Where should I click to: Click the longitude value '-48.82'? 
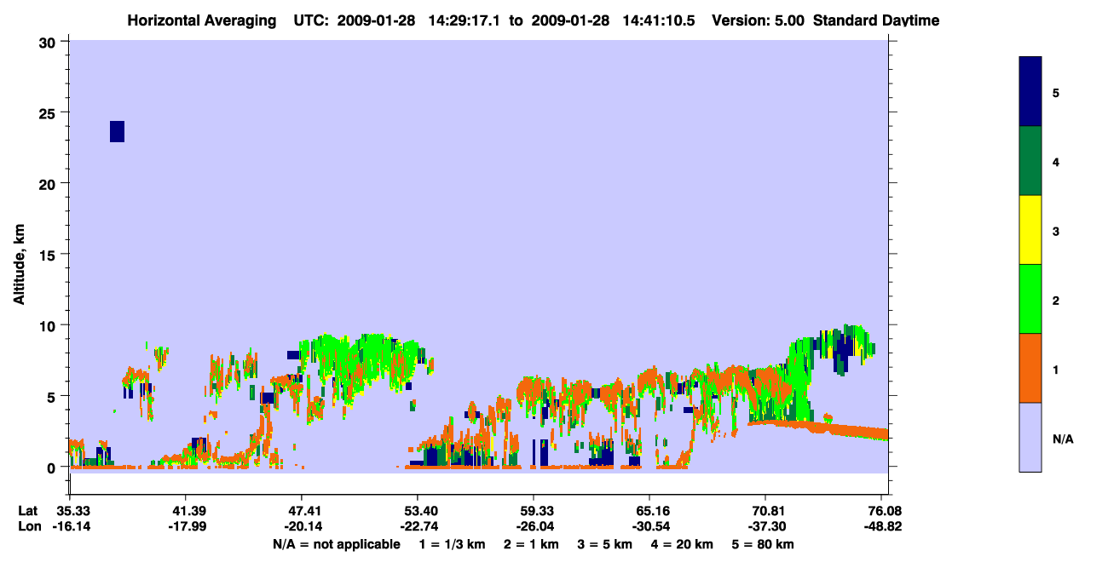[x=883, y=526]
